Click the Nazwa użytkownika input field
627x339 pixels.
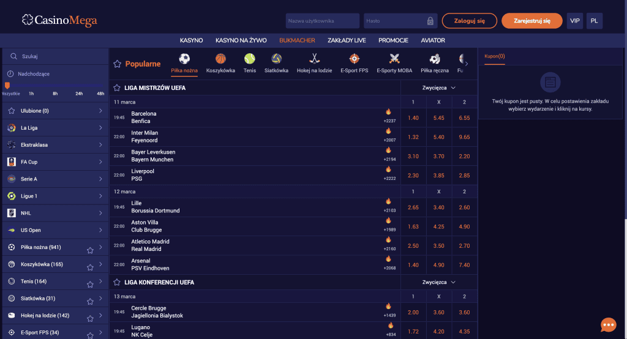click(322, 21)
